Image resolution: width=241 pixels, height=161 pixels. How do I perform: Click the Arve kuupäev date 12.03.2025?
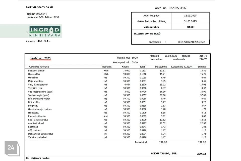pos(190,16)
